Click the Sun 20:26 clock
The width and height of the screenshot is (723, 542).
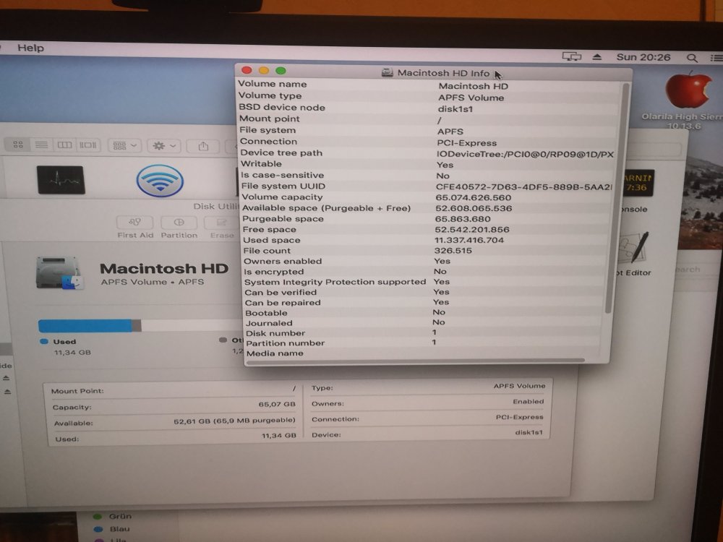tap(643, 57)
